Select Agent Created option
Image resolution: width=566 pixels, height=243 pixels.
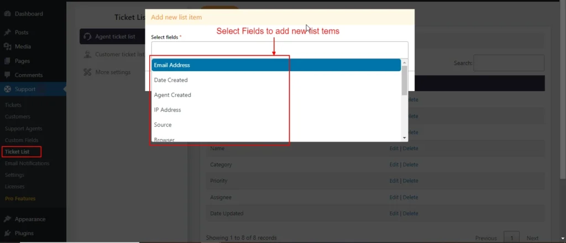(x=276, y=95)
